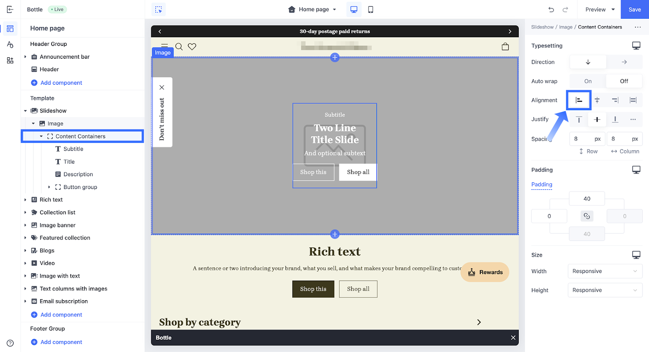Go to previous announcement with left chevron

click(160, 31)
